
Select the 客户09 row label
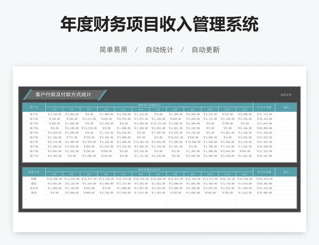(x=34, y=151)
